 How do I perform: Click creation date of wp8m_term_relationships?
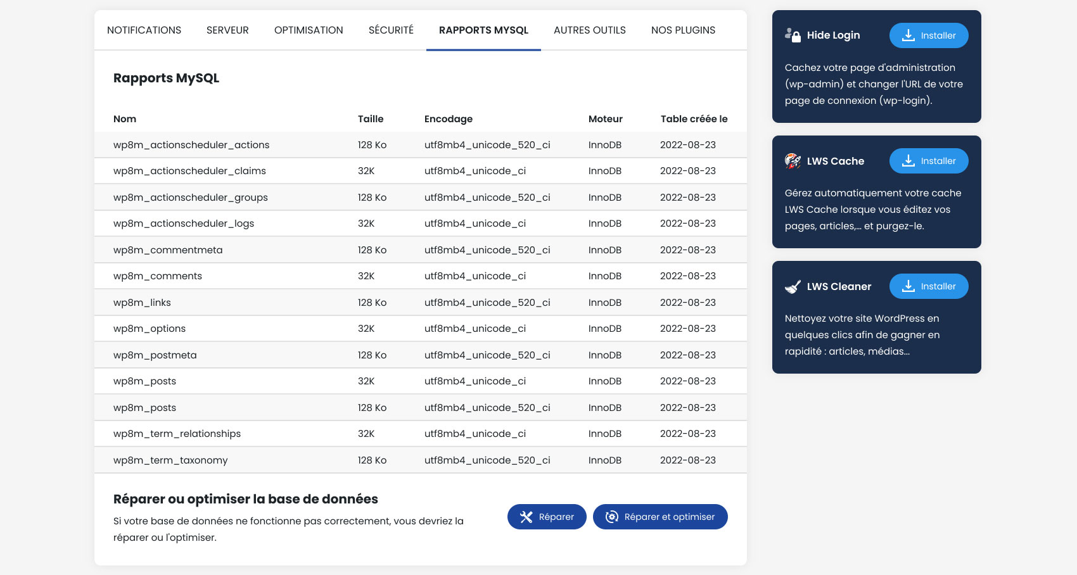click(688, 434)
